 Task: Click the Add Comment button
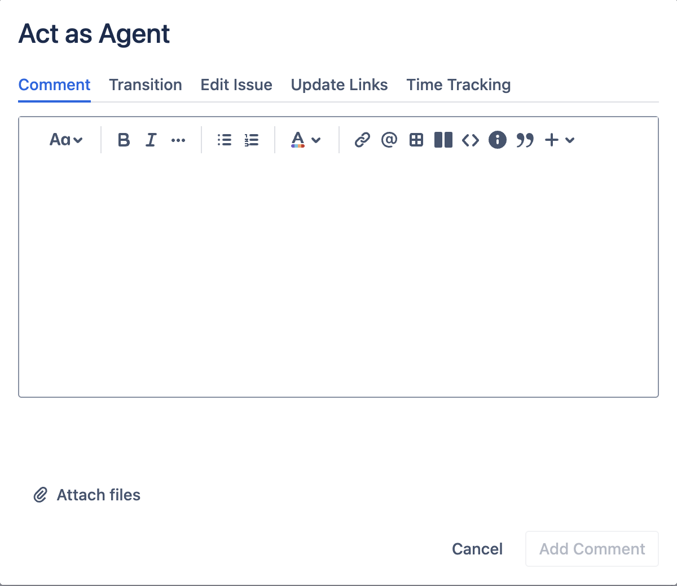click(x=592, y=549)
